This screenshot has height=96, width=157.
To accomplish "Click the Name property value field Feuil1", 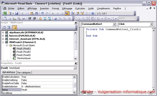I will 47,90.
